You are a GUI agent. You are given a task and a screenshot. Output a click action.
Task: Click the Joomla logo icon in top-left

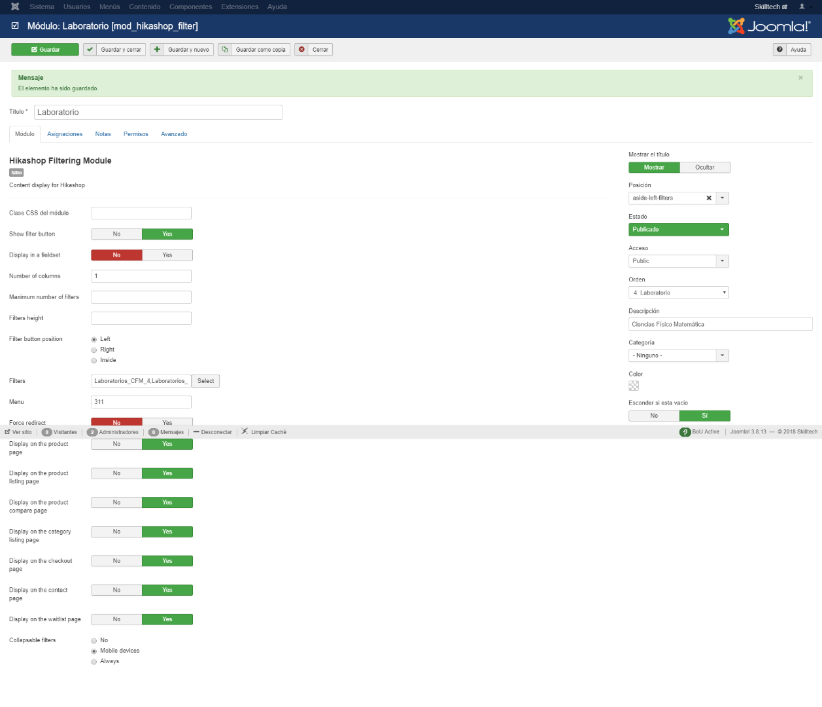pos(15,7)
